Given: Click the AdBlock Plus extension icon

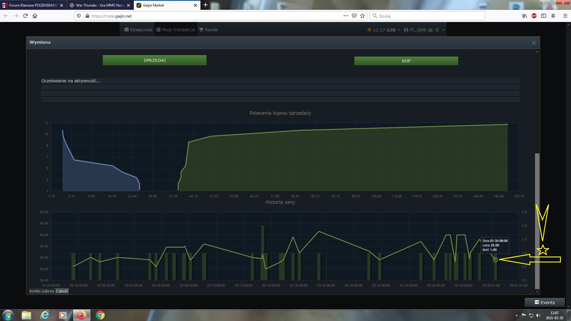Looking at the screenshot, I should pos(534,16).
